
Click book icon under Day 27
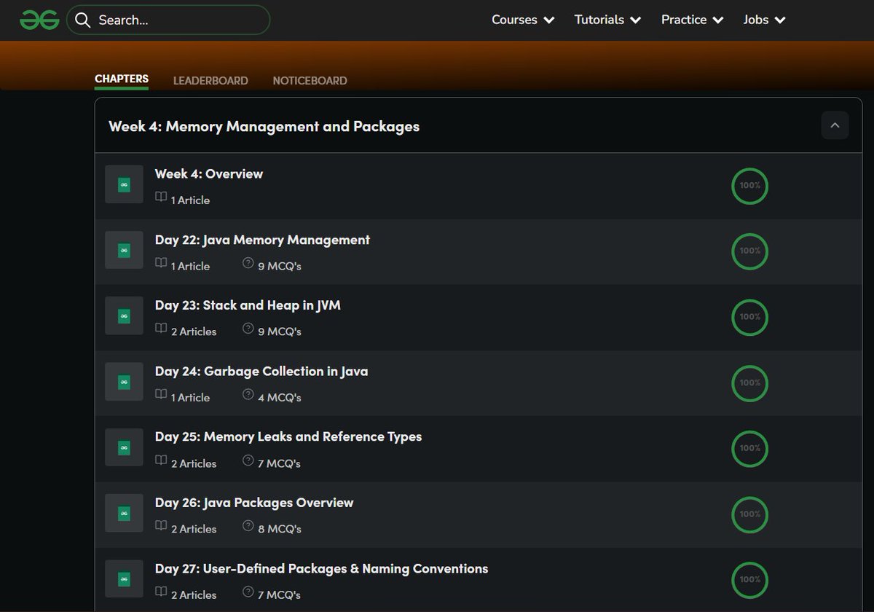(161, 592)
